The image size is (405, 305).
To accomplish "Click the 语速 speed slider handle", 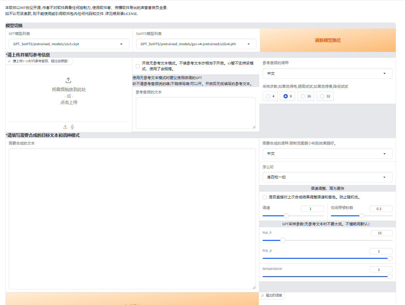I will [286, 216].
